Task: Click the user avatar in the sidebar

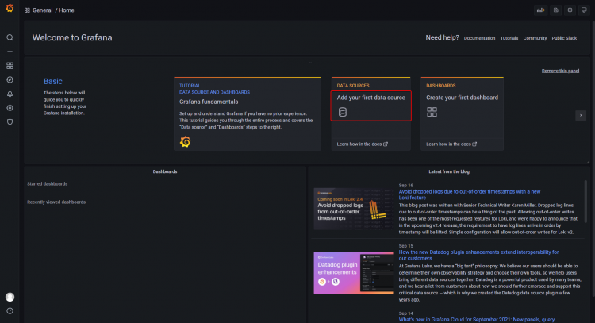Action: pyautogui.click(x=10, y=297)
